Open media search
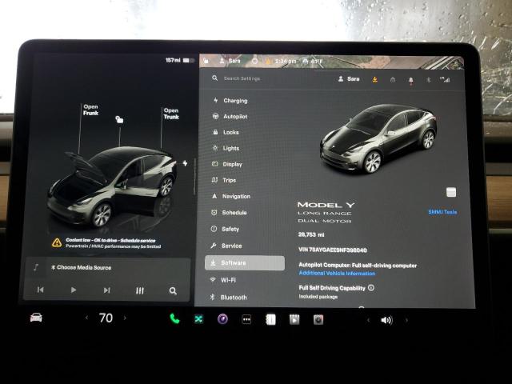This screenshot has height=384, width=512. (x=173, y=291)
